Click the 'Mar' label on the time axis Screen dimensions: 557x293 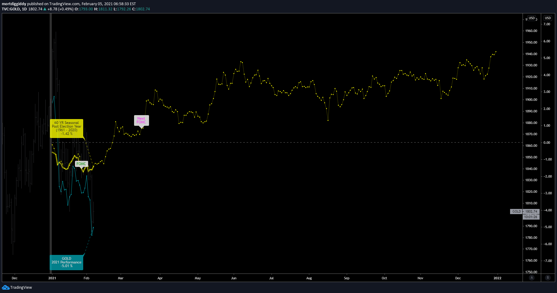(121, 278)
